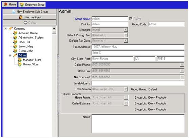Open Office Fax ellipsis button
The height and width of the screenshot is (138, 189).
click(x=182, y=71)
